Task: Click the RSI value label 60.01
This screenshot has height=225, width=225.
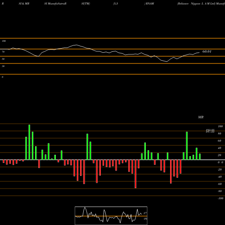Action: pos(207,52)
